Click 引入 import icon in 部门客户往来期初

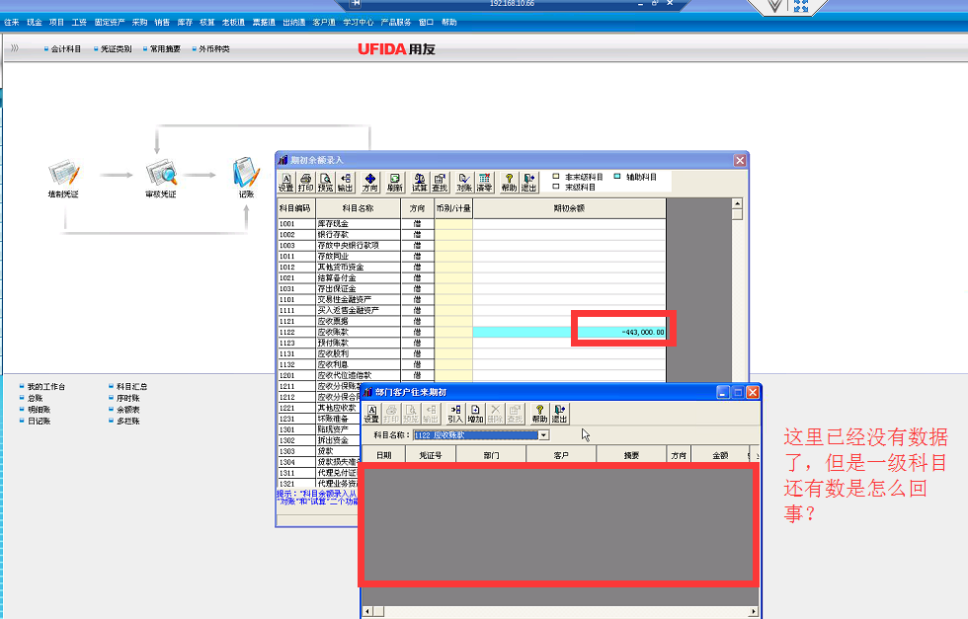(455, 414)
